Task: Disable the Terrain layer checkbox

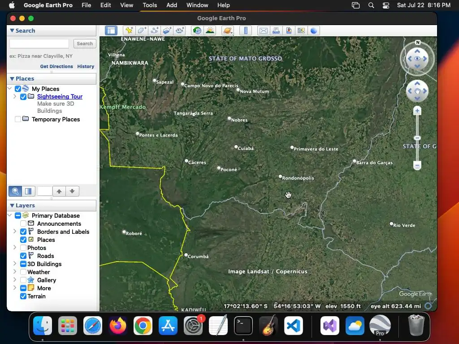Action: pos(23,297)
